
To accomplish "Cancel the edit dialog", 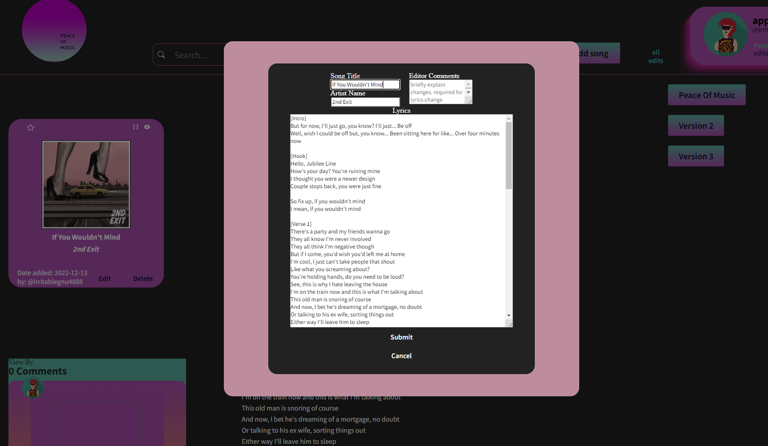I will (401, 355).
